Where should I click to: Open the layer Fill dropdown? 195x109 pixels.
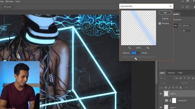[192, 88]
